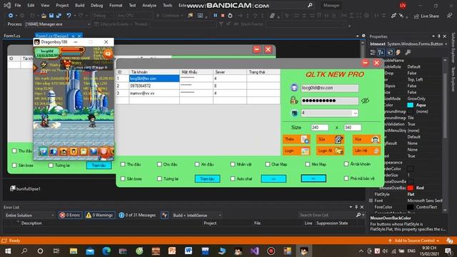
Task: Open the Debug menu
Action: click(97, 5)
